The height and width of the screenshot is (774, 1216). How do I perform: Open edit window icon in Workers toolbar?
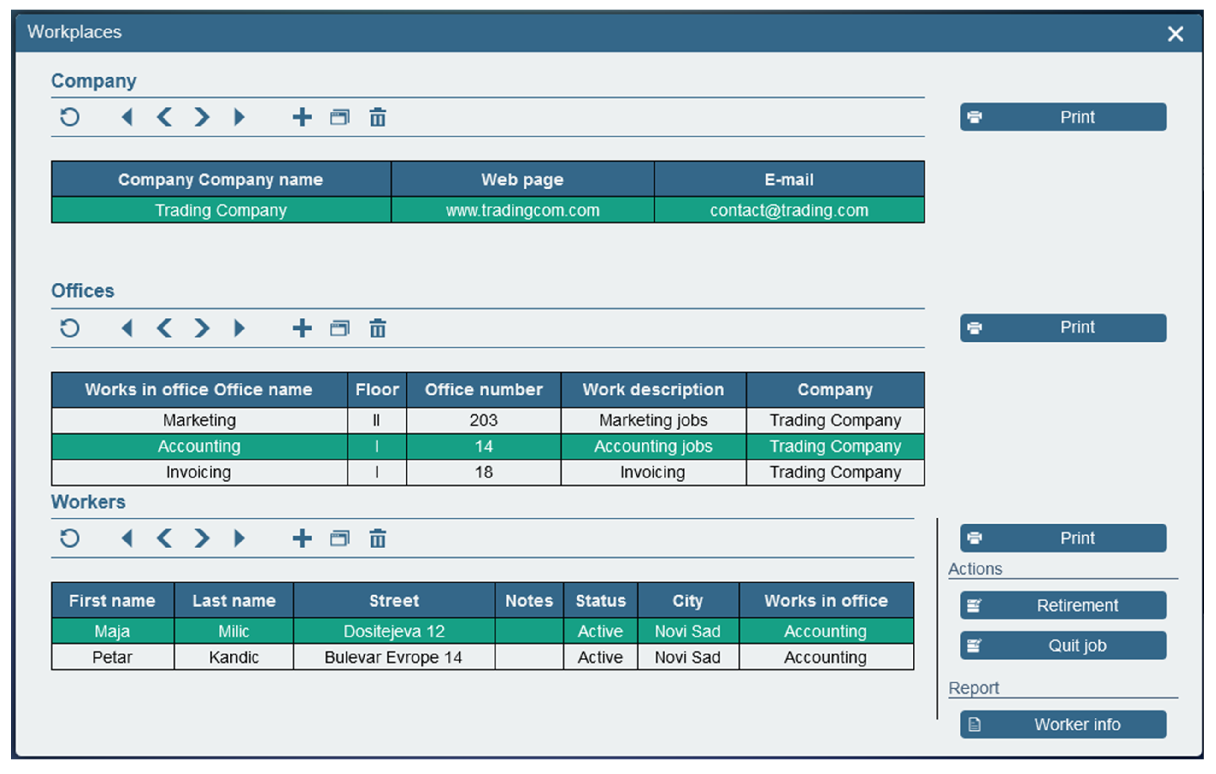tap(339, 538)
